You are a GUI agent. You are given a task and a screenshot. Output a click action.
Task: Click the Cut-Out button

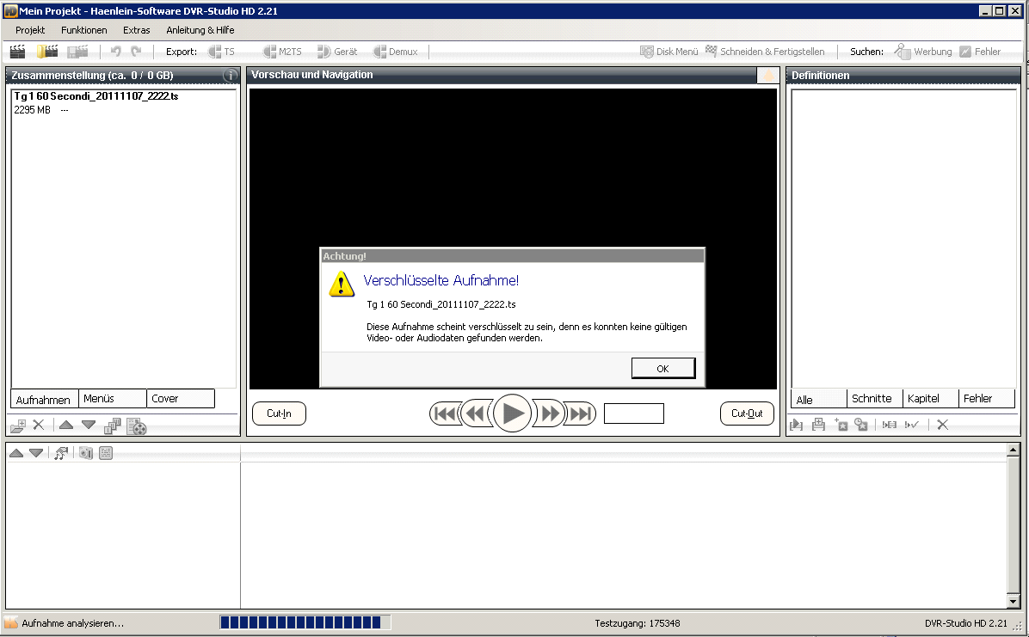pos(747,413)
